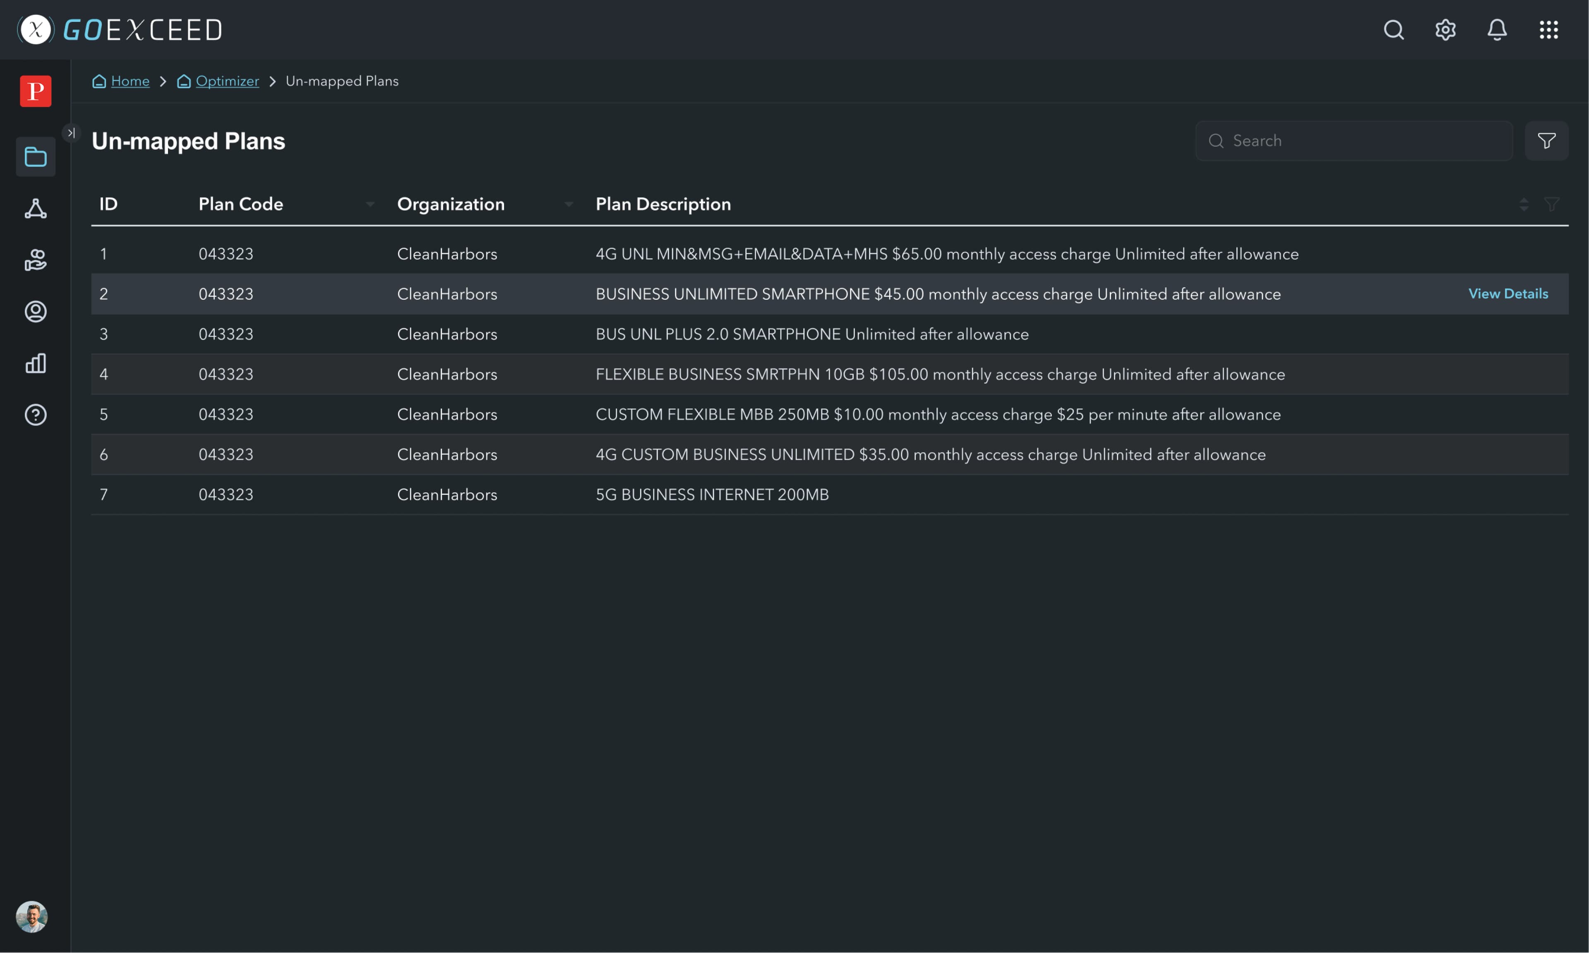Click the GoExceed logo

pos(120,29)
